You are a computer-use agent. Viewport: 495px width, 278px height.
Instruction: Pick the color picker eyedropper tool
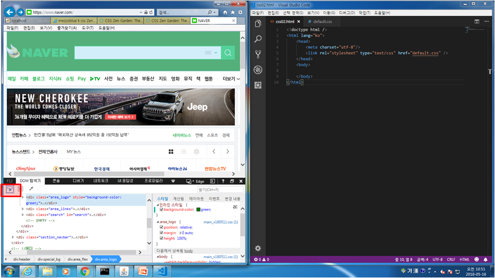pyautogui.click(x=31, y=189)
